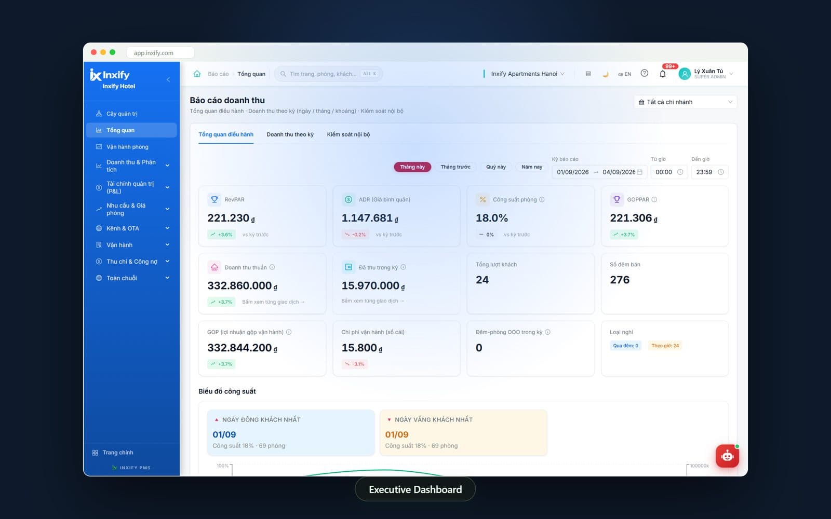The image size is (831, 519).
Task: Click the Theo giờ: 24 tag
Action: pos(665,346)
